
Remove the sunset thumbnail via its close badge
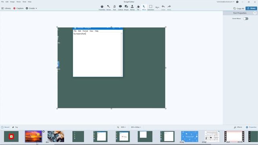pos(44,131)
